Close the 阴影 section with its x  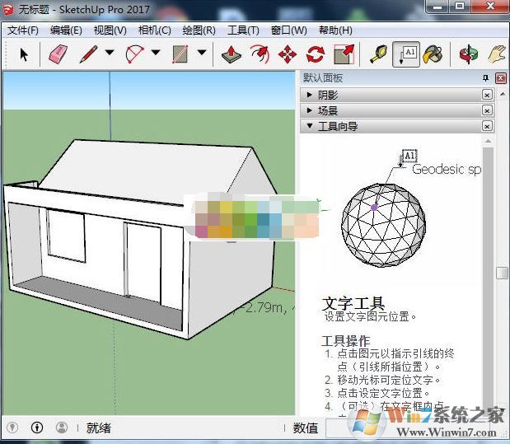pyautogui.click(x=487, y=95)
